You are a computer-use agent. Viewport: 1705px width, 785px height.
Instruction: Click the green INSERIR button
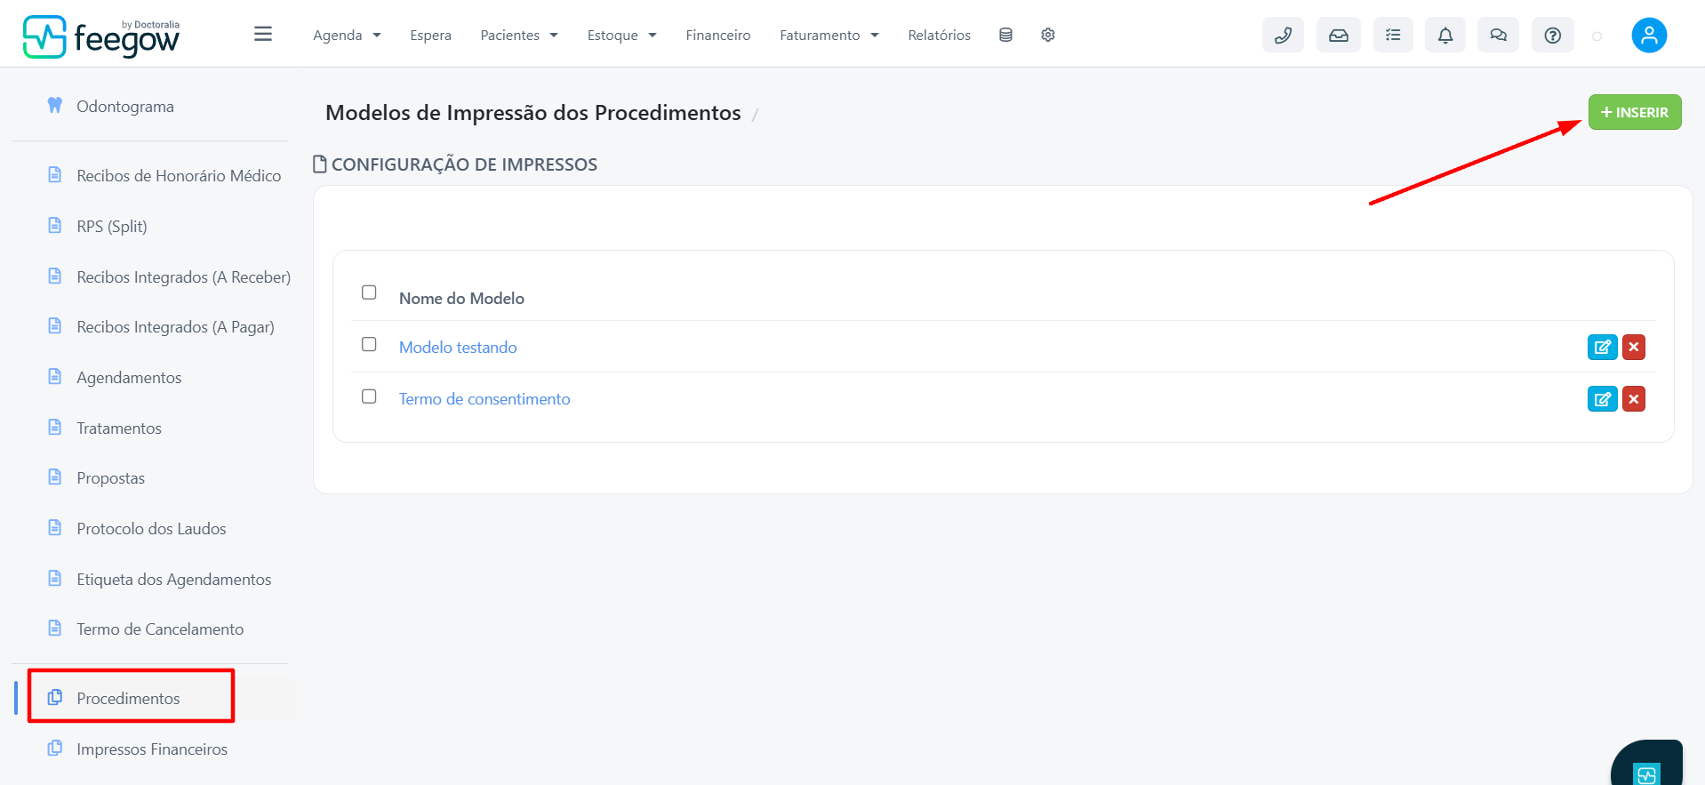[x=1635, y=112]
